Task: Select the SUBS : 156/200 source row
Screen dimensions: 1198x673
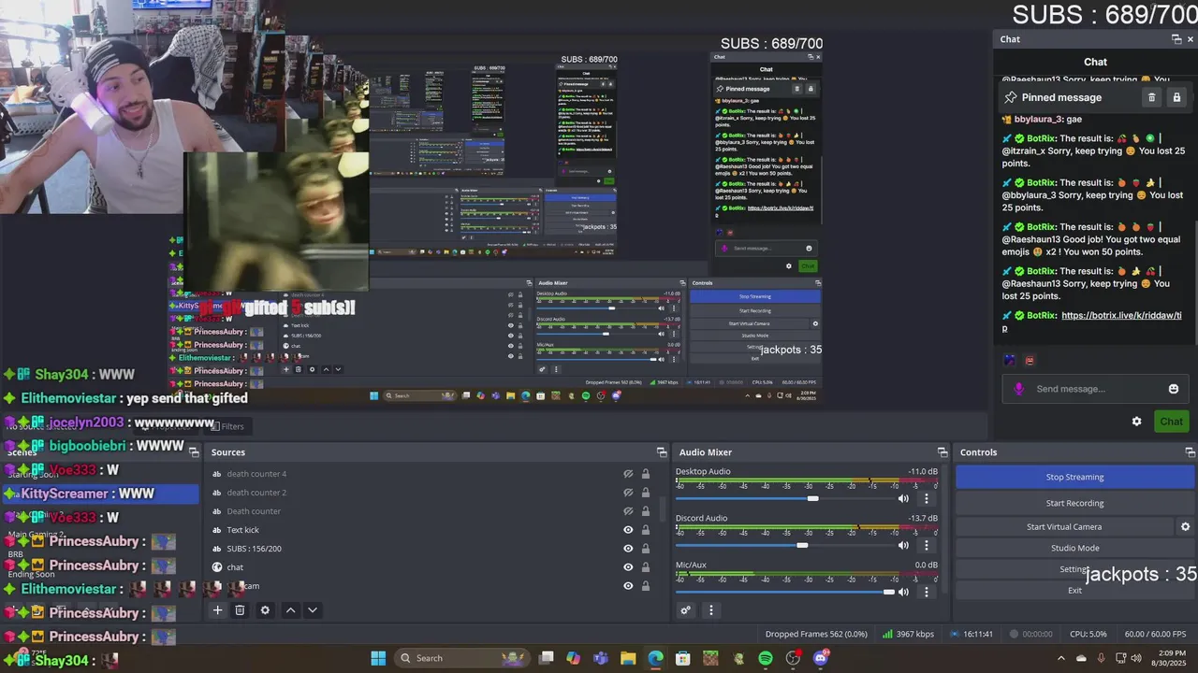Action: pos(431,549)
